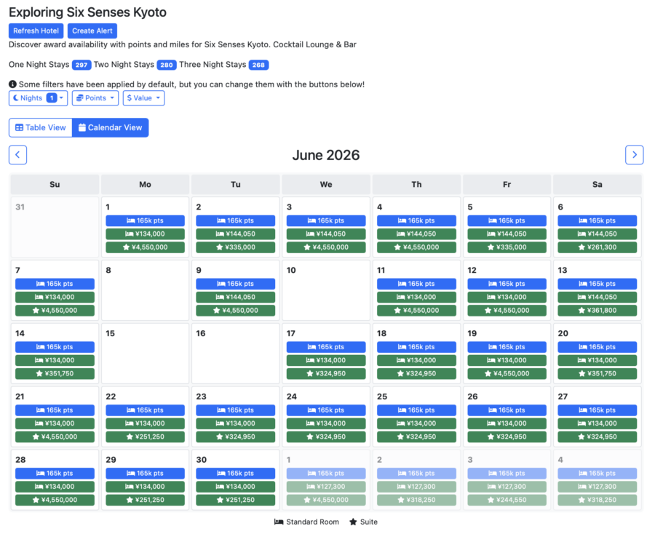Select 165k pts award on June 7
The image size is (655, 534).
tap(55, 284)
